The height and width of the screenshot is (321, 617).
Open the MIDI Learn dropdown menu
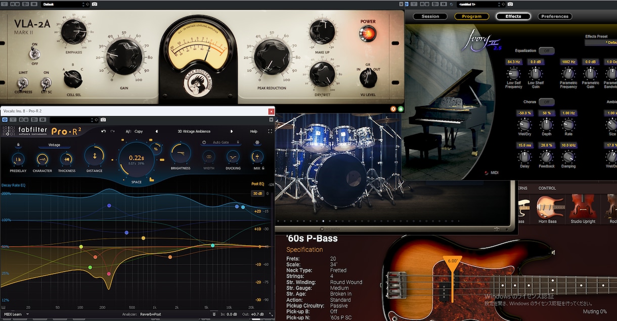16,314
